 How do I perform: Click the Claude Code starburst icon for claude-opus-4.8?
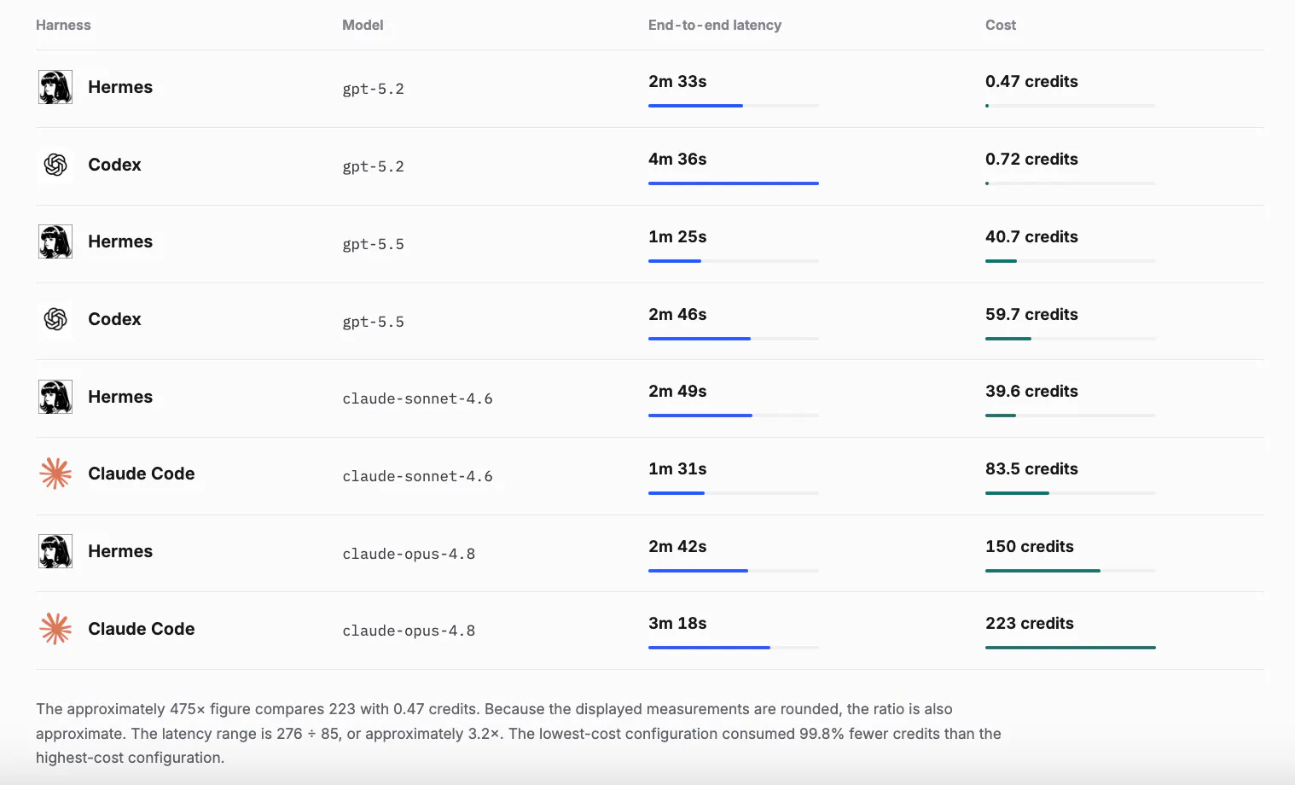coord(55,629)
